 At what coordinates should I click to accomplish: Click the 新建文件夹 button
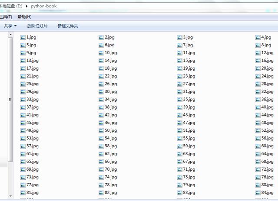coord(68,26)
